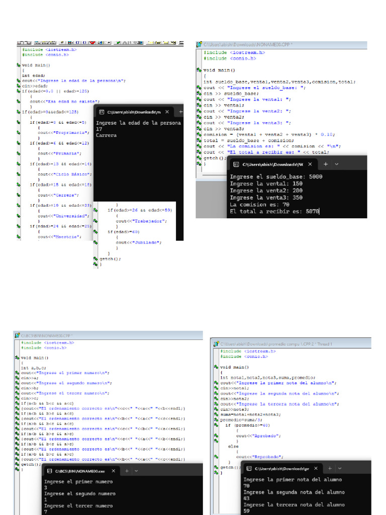Click gutter marker beside void main() in sueldo editor
The width and height of the screenshot is (386, 515).
(200, 70)
